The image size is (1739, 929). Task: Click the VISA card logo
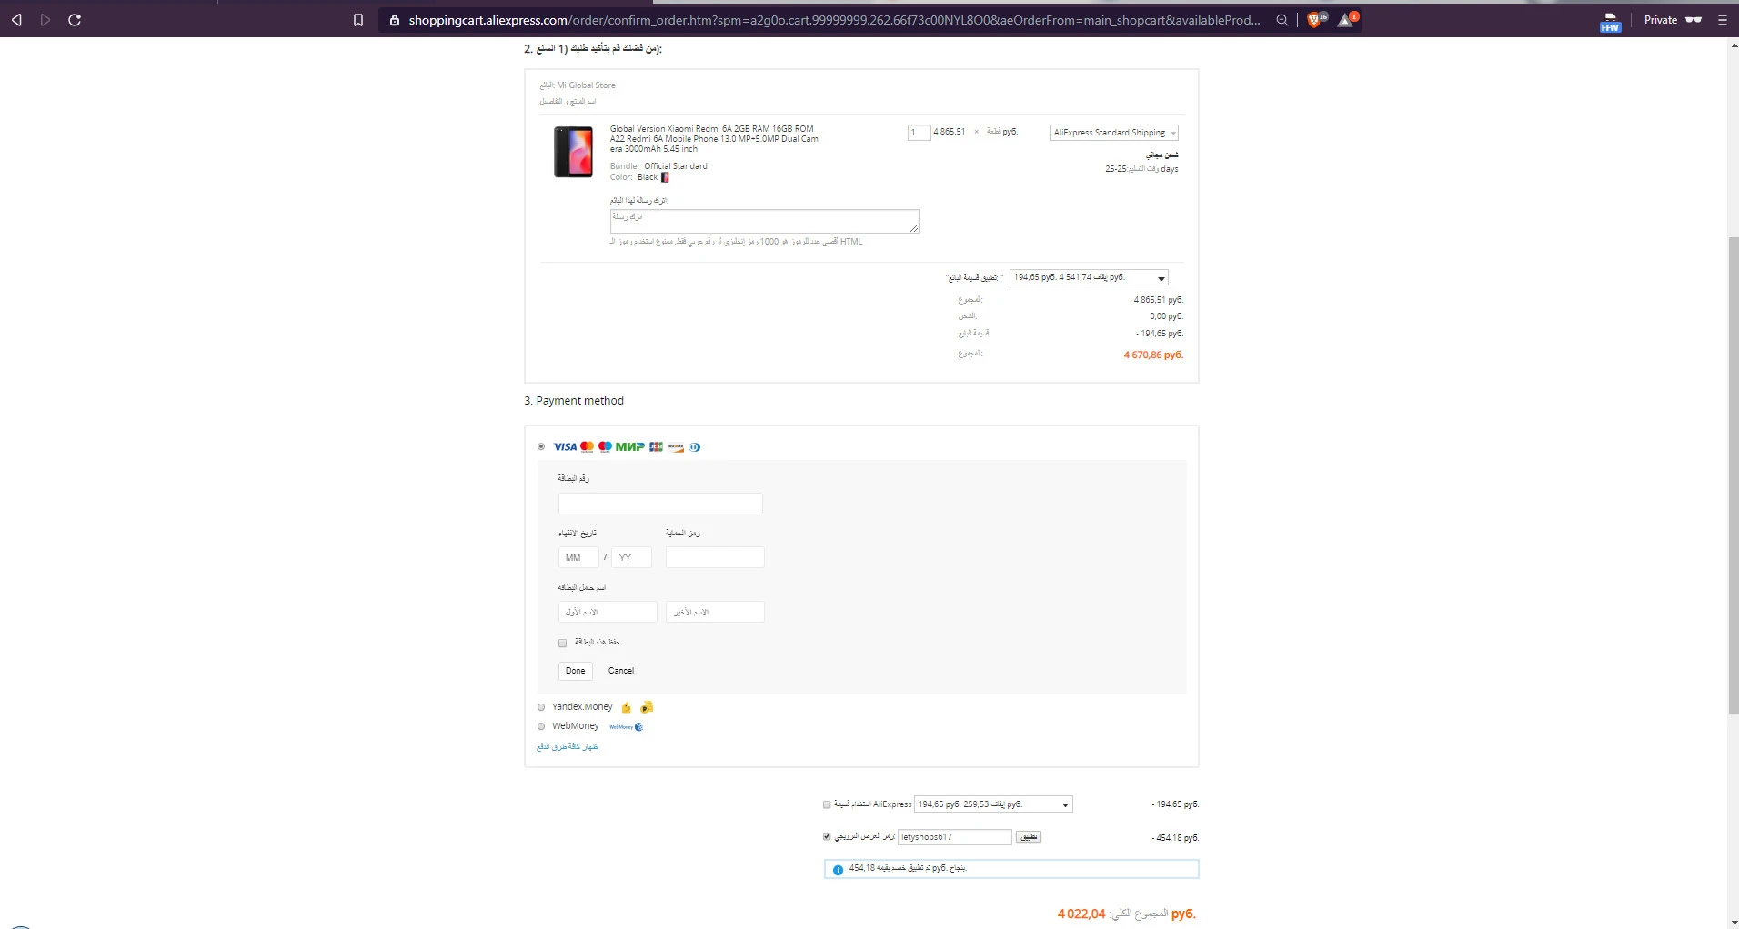(x=565, y=446)
